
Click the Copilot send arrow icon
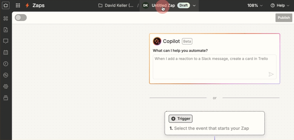pos(271,74)
